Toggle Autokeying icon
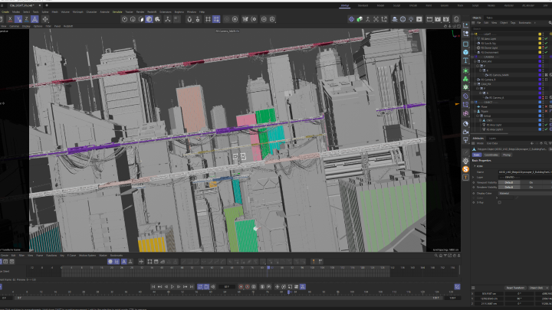 (247, 287)
